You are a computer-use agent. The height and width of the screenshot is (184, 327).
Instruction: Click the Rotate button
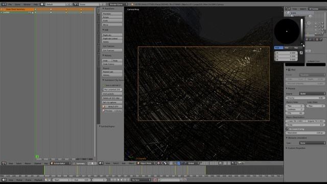coord(112,17)
